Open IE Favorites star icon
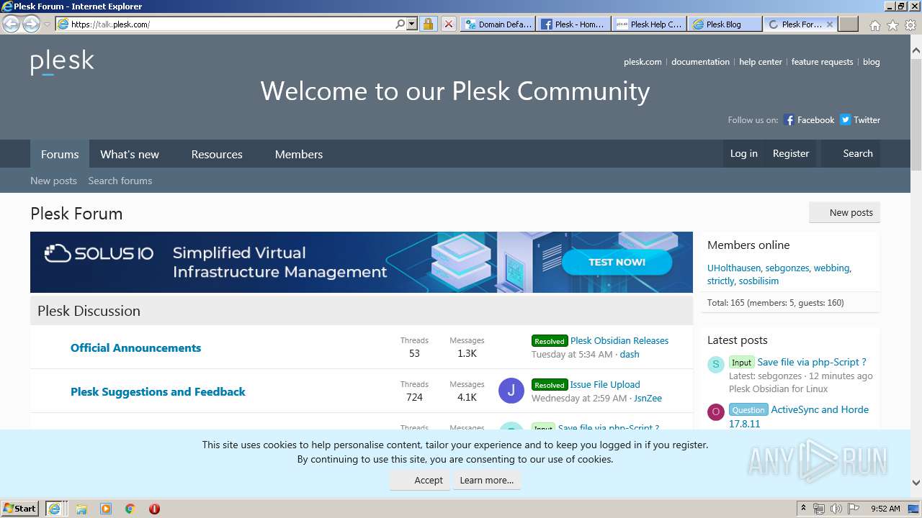Viewport: 922px width, 518px height. 892,24
